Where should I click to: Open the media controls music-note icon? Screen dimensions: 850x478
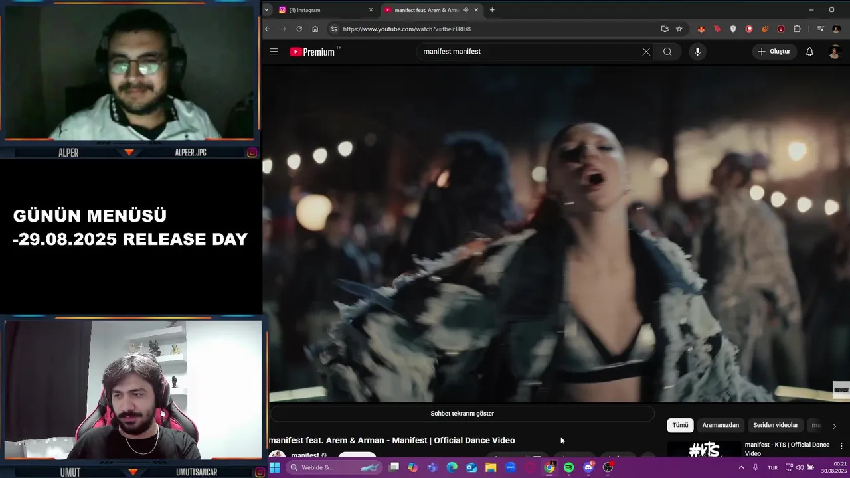point(821,29)
